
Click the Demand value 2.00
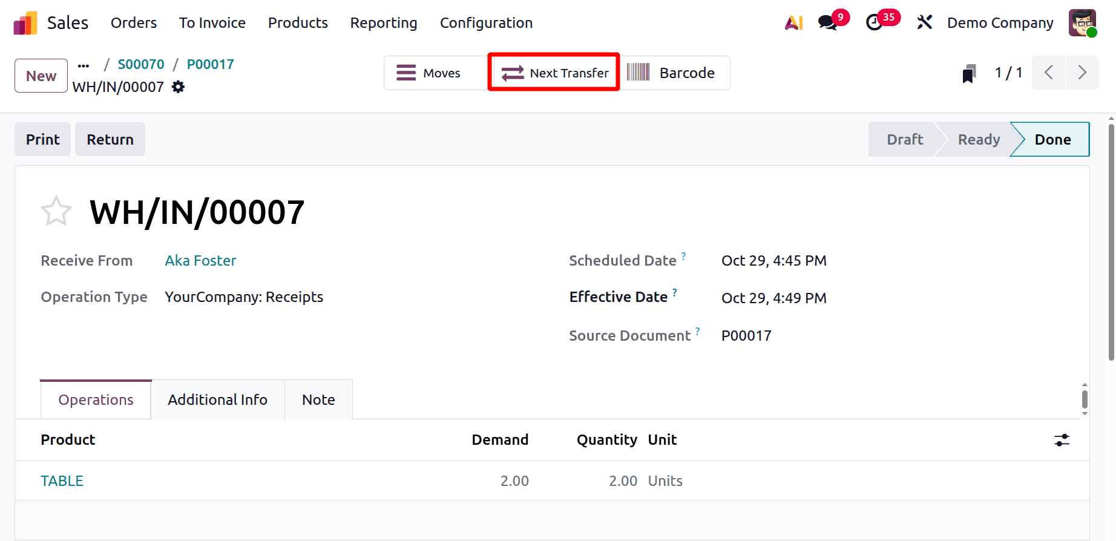point(514,481)
